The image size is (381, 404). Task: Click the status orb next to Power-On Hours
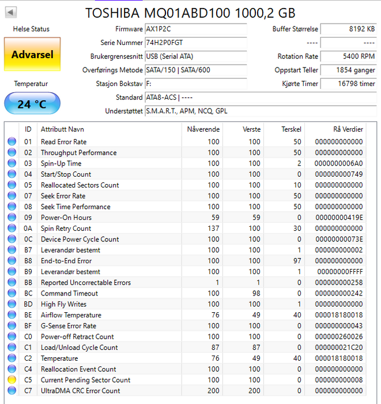(x=12, y=218)
